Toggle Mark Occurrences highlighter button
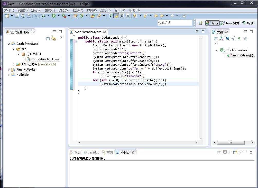258x188 pixels. point(116,16)
